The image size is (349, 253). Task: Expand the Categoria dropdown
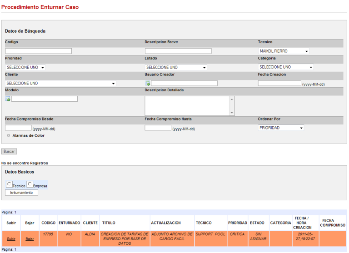pyautogui.click(x=286, y=67)
